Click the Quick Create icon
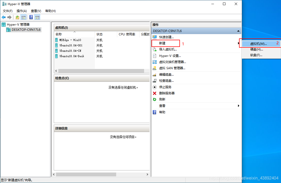Image resolution: width=281 pixels, height=183 pixels. tap(155, 37)
